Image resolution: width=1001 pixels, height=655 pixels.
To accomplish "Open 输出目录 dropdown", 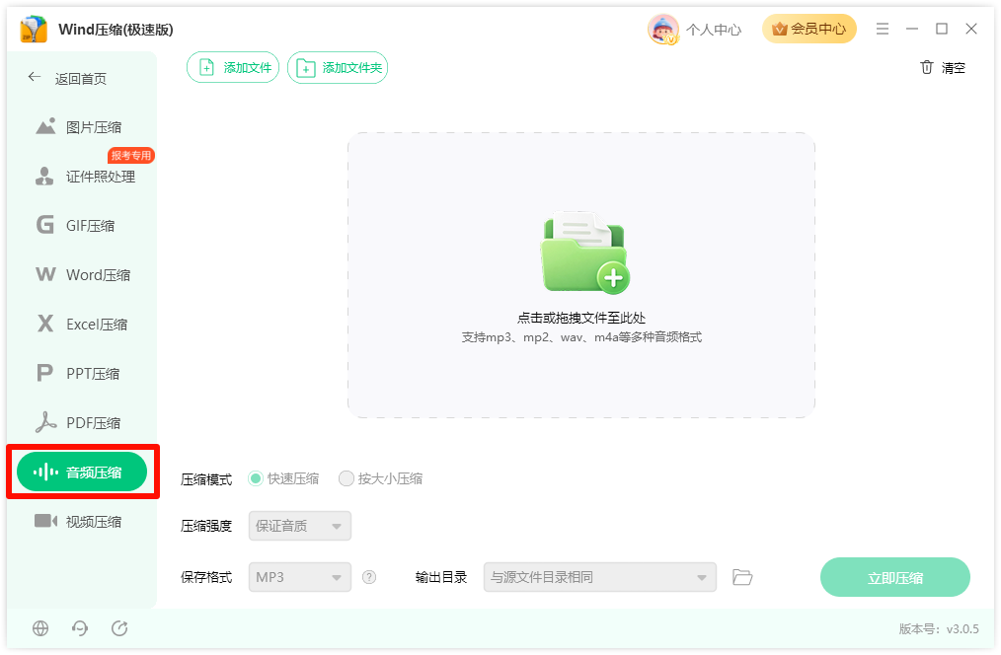I will pos(600,577).
